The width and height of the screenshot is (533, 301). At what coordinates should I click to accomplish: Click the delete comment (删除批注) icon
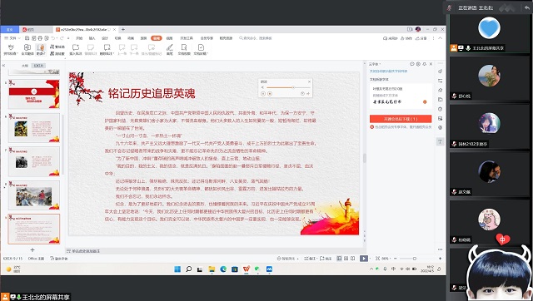pyautogui.click(x=107, y=47)
